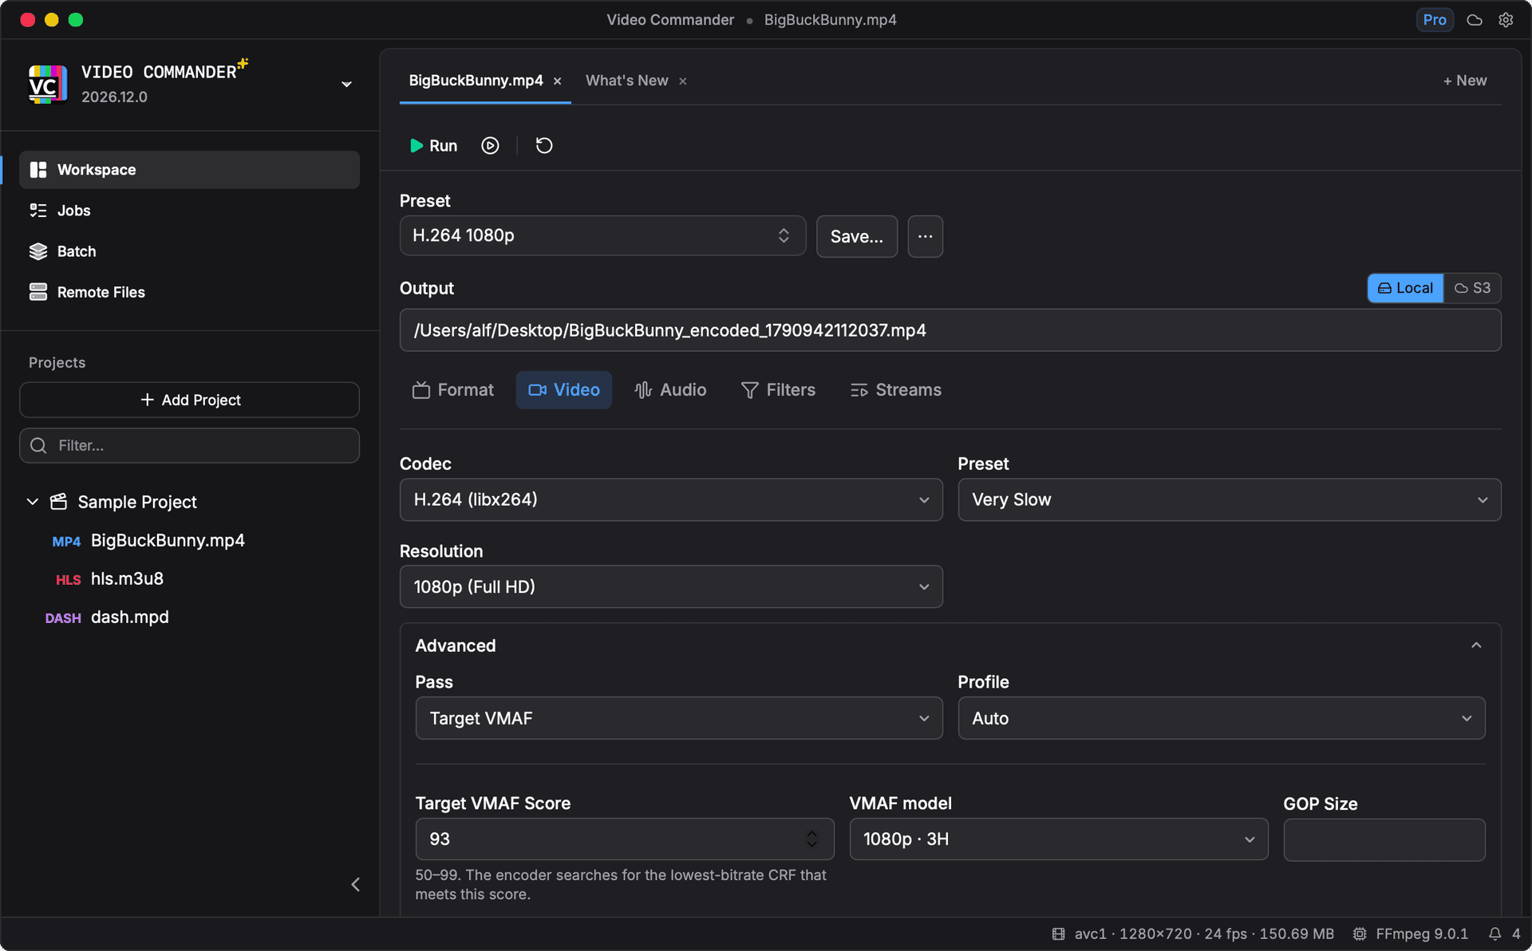This screenshot has width=1532, height=951.
Task: Open Resolution dropdown 1080p (Full HD)
Action: coord(671,587)
